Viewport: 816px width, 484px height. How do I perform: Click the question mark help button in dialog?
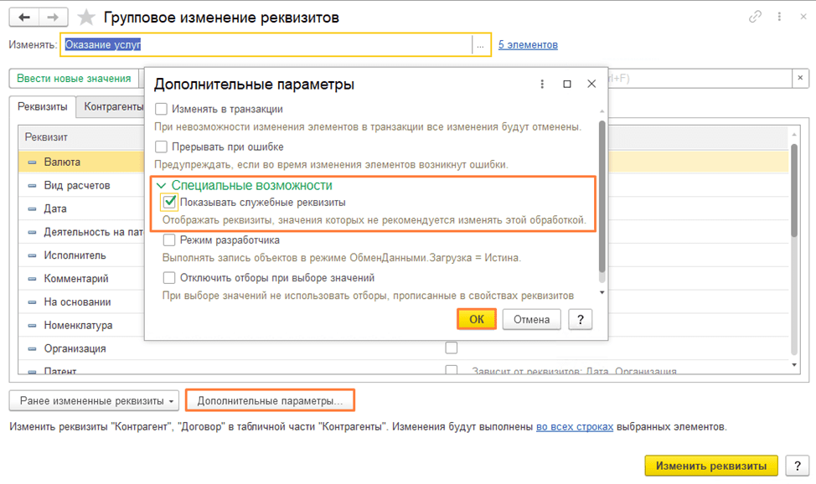coord(580,319)
